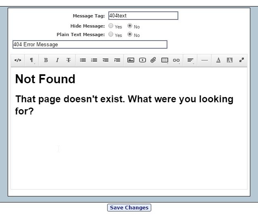The image size is (258, 222).
Task: Click the Message Tag input field
Action: 143,16
